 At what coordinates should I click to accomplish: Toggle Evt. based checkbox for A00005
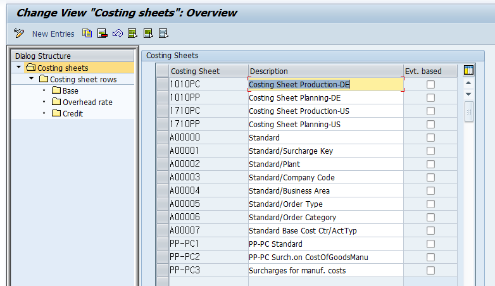[430, 204]
